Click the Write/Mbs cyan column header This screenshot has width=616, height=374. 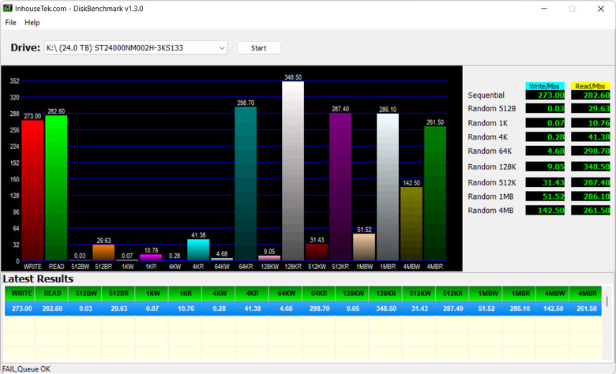coord(544,86)
